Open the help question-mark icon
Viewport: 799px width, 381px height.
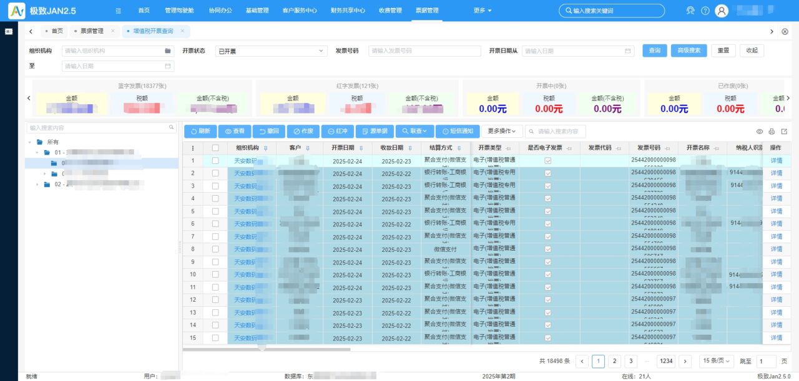pyautogui.click(x=705, y=11)
